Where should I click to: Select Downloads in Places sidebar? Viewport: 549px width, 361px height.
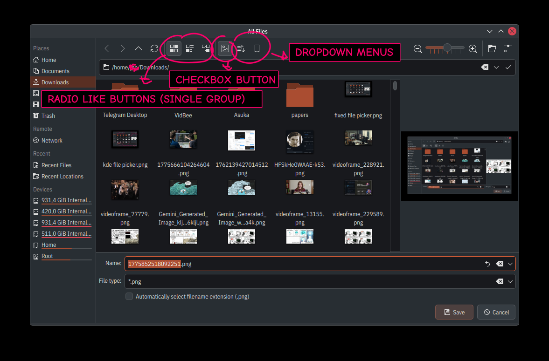tap(63, 82)
